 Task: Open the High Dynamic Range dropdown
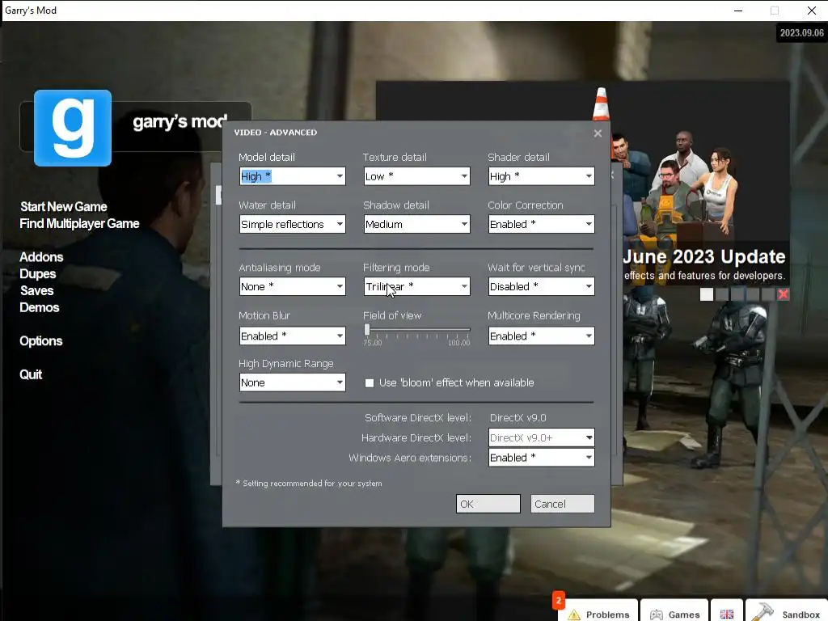tap(293, 382)
